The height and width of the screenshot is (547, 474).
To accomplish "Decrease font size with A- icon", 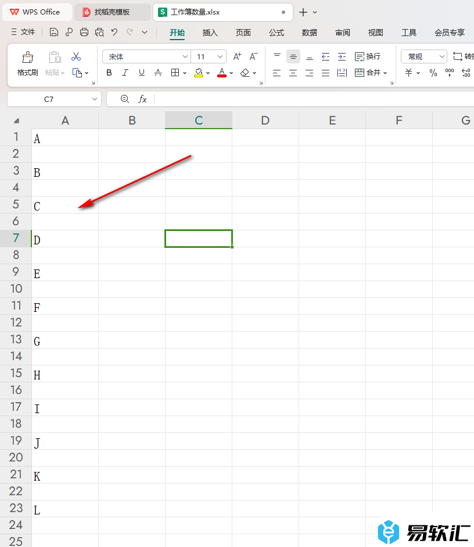I will point(253,56).
